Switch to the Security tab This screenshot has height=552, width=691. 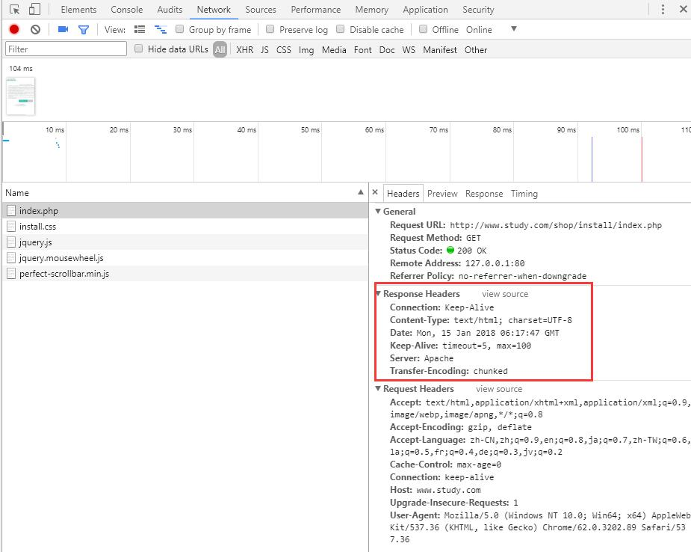(x=478, y=9)
